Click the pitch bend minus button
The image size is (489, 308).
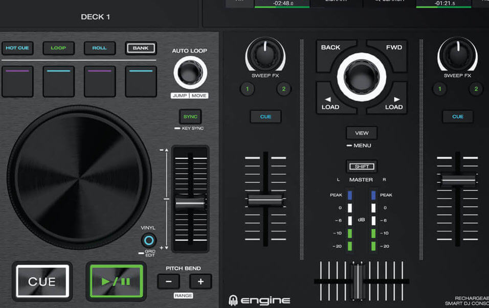pyautogui.click(x=168, y=281)
